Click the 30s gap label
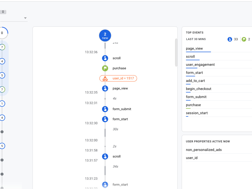 pos(115,129)
